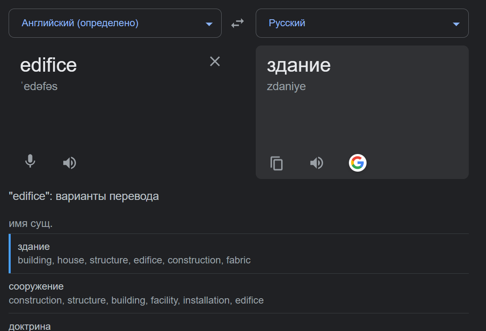This screenshot has height=331, width=486.
Task: Choose the сооружение translation variant
Action: (36, 286)
